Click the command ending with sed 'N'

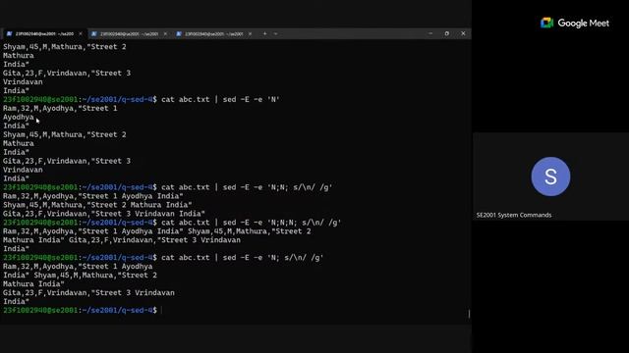pyautogui.click(x=220, y=99)
